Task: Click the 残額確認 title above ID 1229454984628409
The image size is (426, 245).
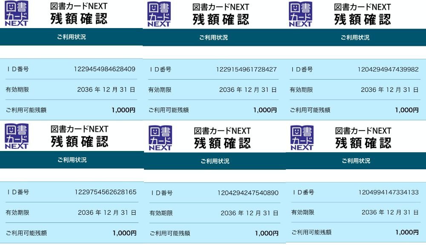Action: [79, 19]
